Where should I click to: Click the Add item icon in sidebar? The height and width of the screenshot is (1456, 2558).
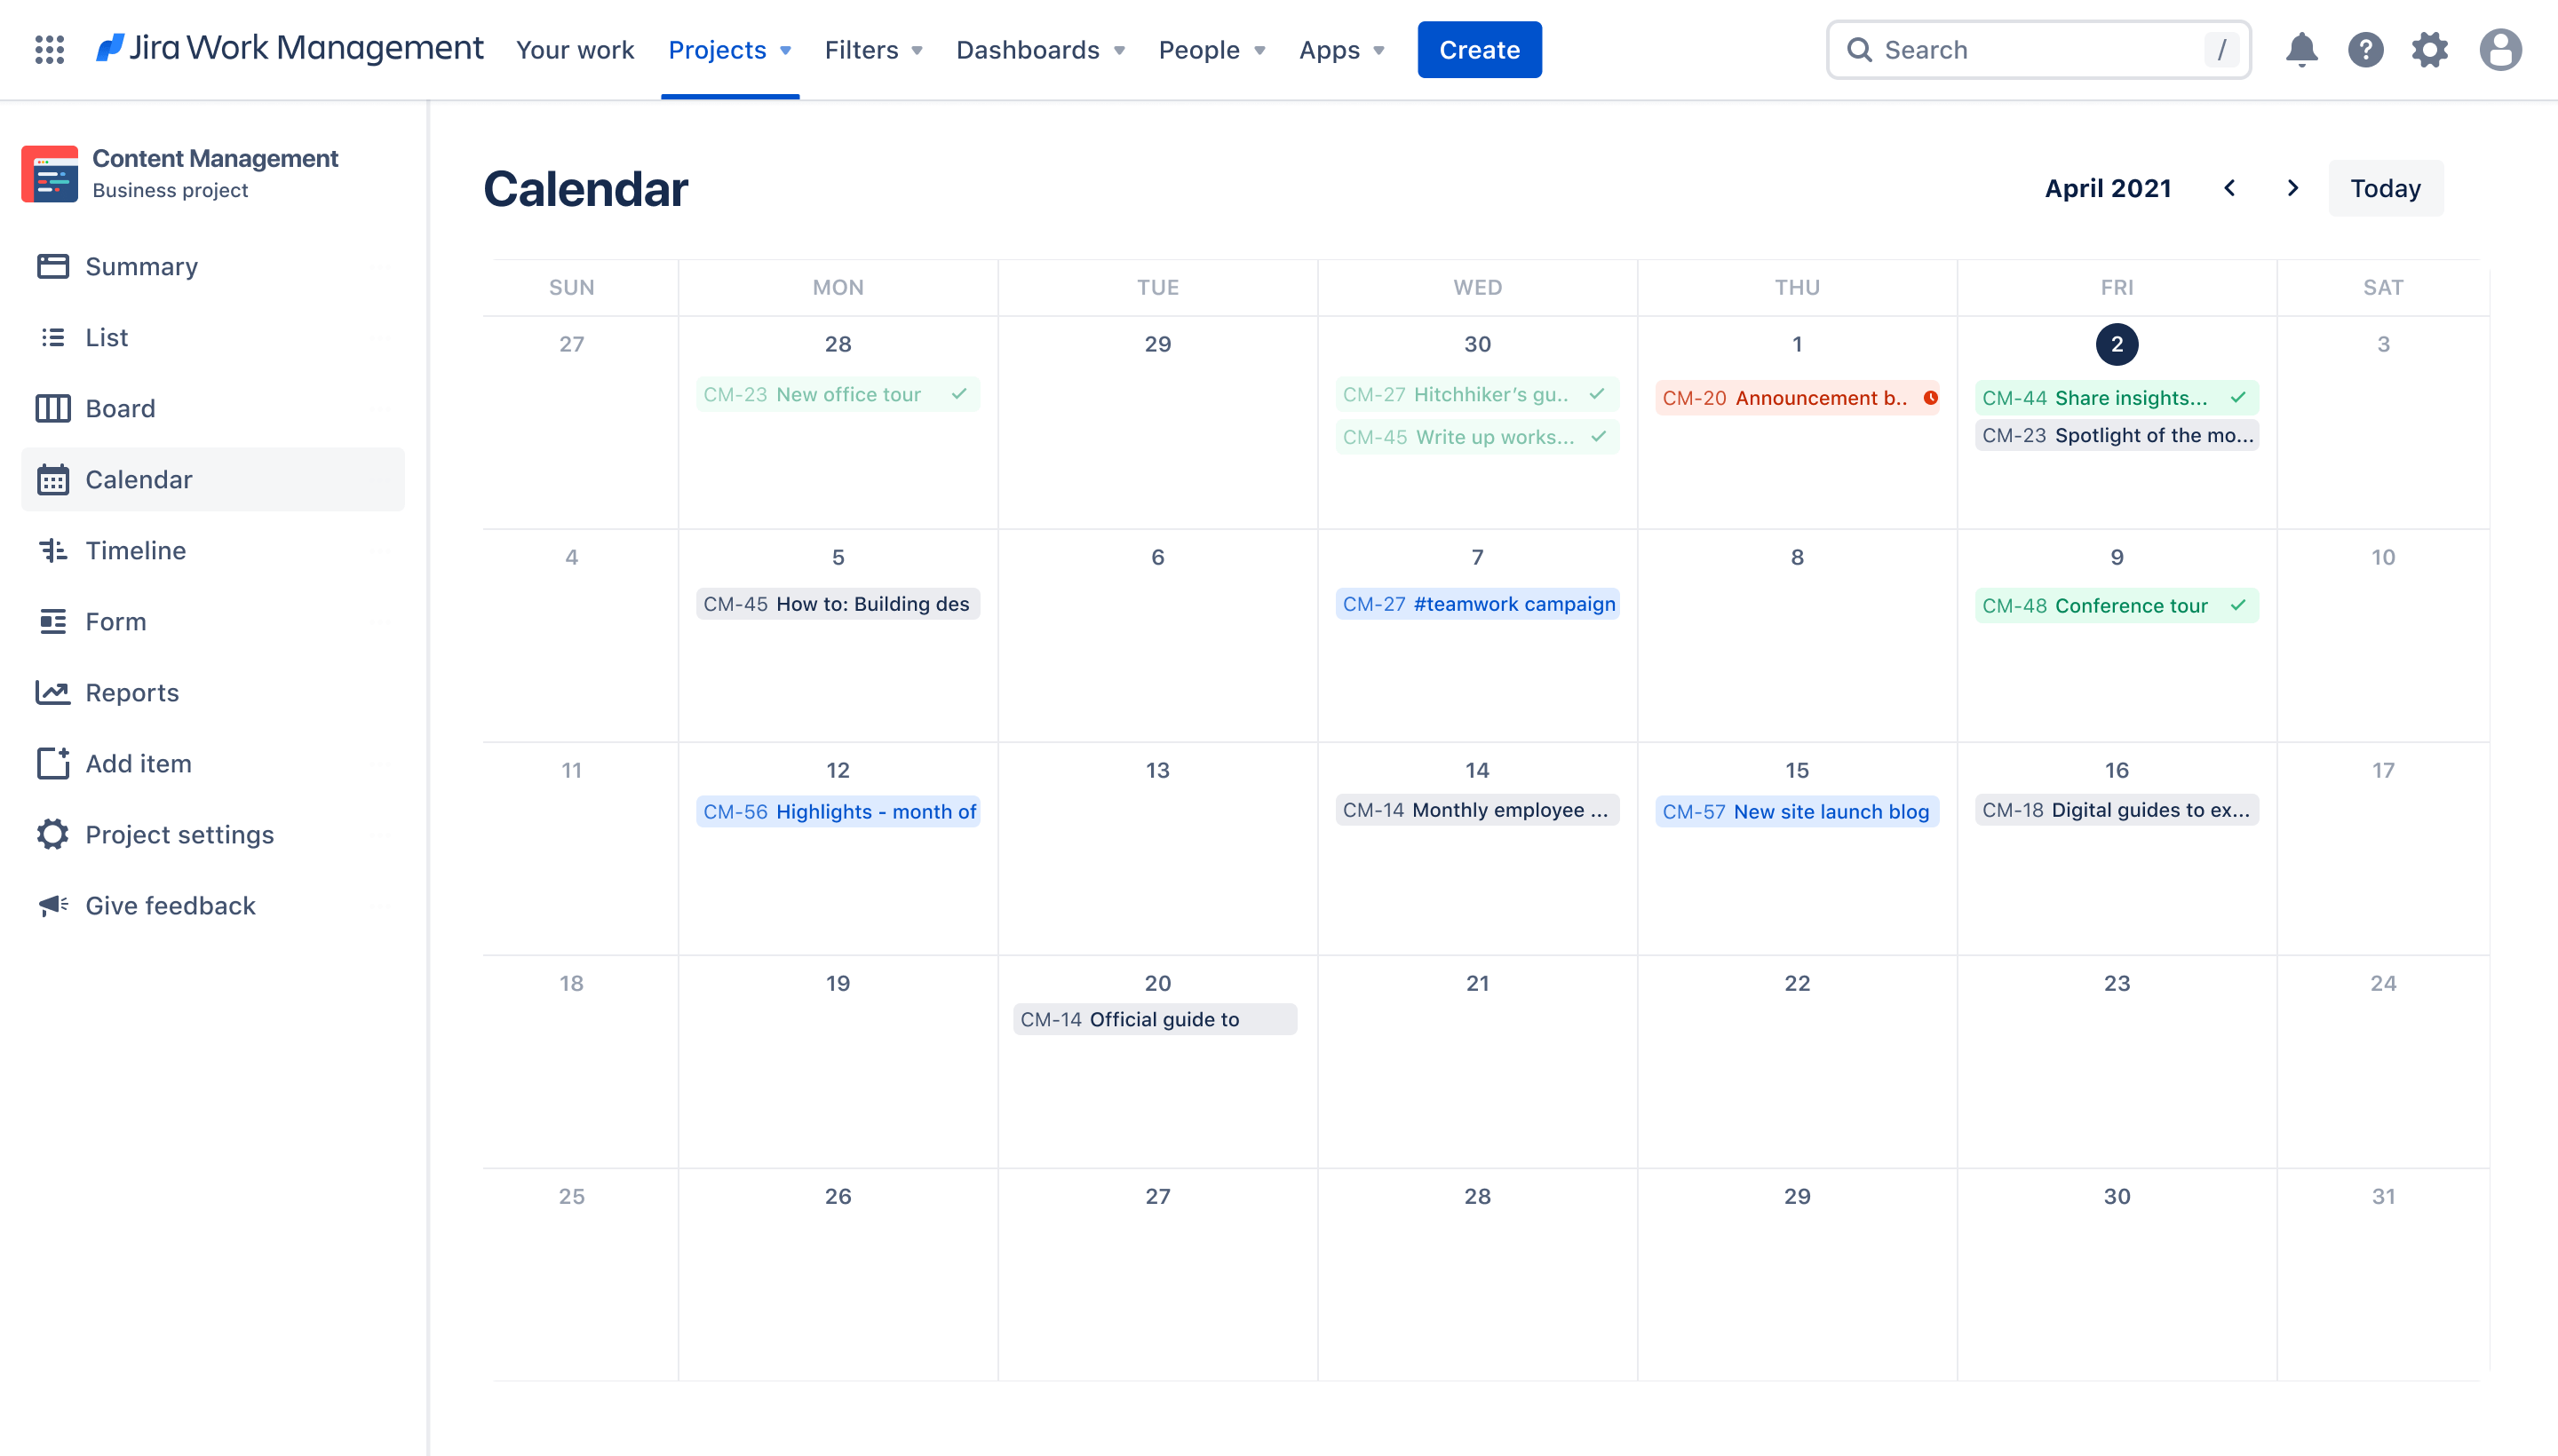coord(52,763)
